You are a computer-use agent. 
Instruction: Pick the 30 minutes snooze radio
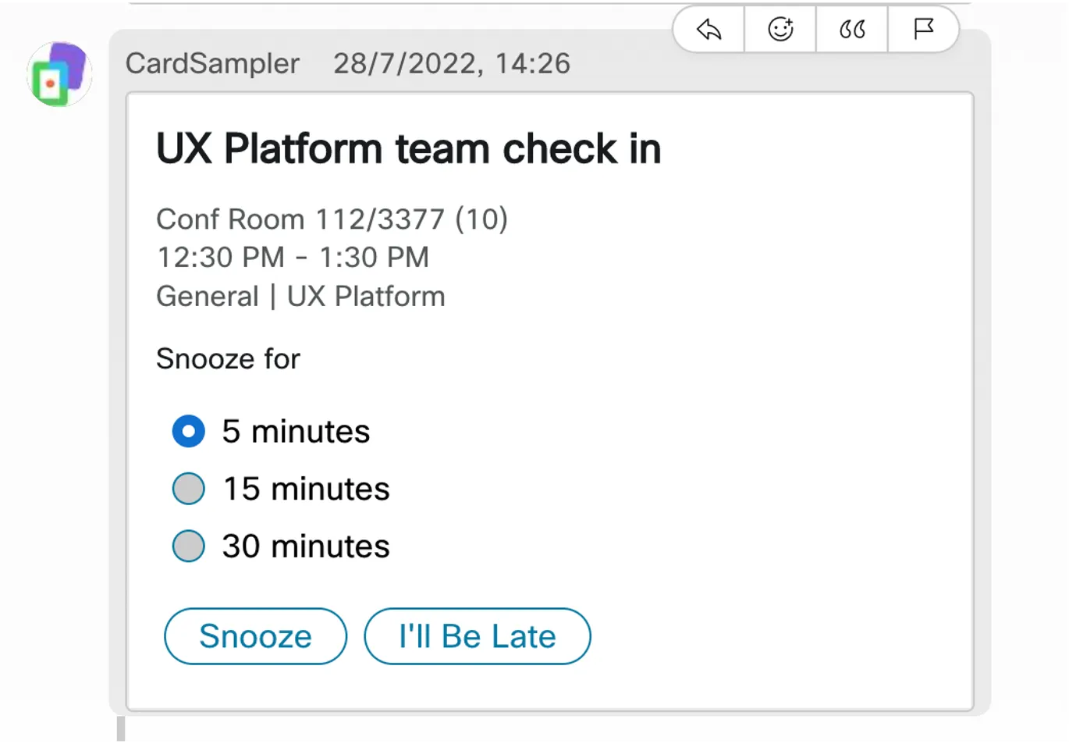[x=188, y=546]
